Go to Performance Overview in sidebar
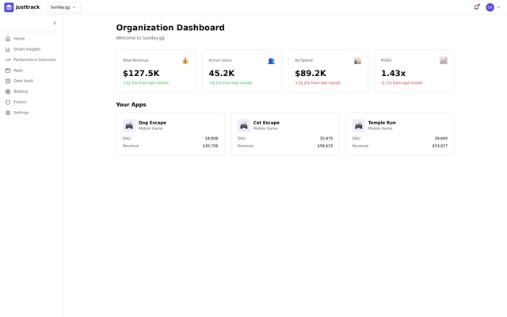Screen dimensions: 507x317 click(34, 59)
